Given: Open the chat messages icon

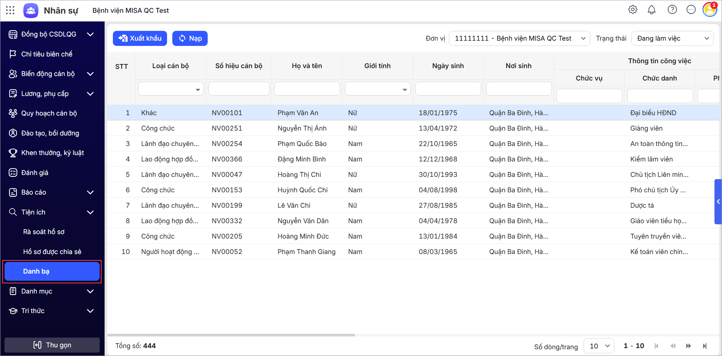Looking at the screenshot, I should pos(691,10).
